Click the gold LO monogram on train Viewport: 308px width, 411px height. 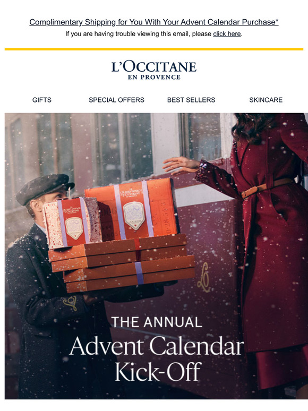pyautogui.click(x=204, y=277)
